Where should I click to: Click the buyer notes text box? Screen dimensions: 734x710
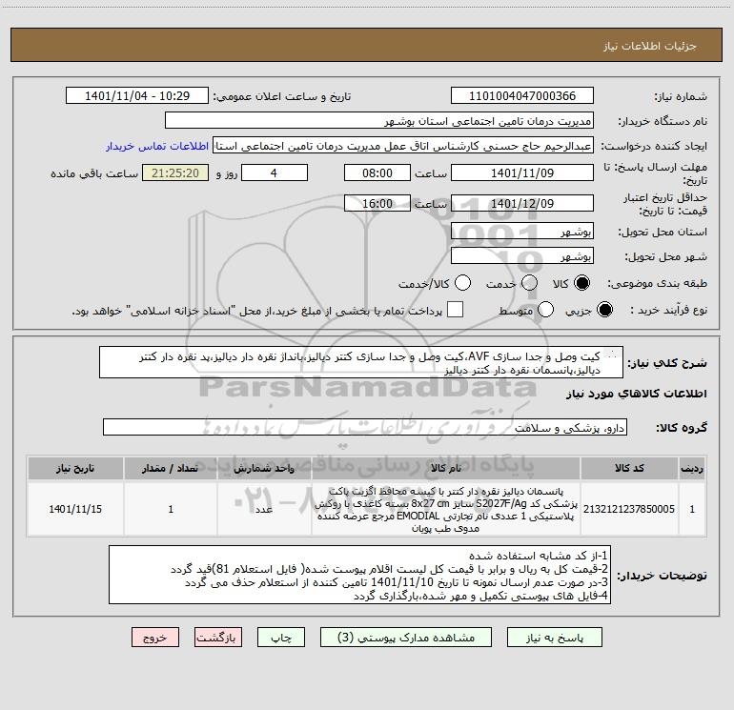359,575
